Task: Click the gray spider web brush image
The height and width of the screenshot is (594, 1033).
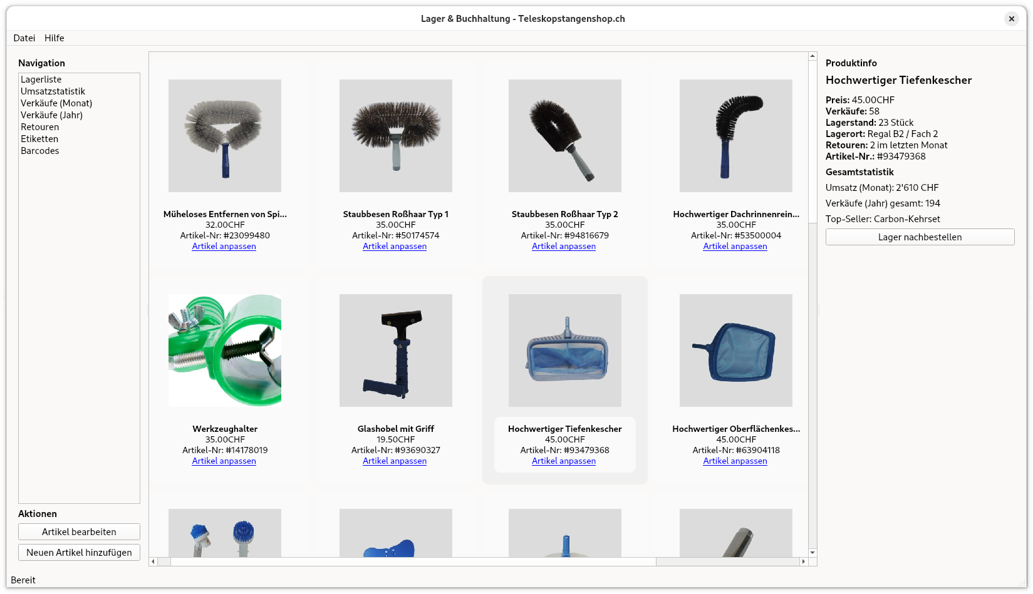Action: point(224,135)
